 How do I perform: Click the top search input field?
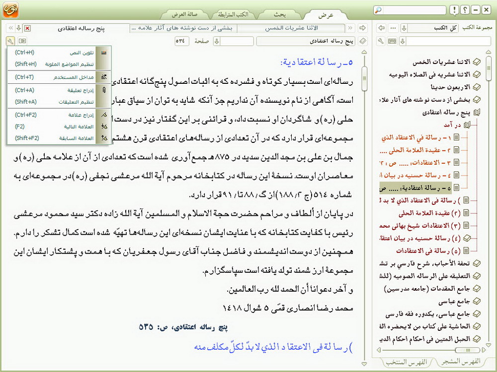pyautogui.click(x=414, y=10)
